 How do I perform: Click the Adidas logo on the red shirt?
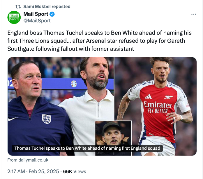point(148,96)
